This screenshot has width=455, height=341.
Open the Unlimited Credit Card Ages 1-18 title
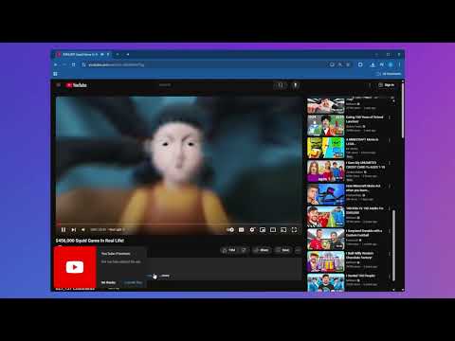(365, 165)
